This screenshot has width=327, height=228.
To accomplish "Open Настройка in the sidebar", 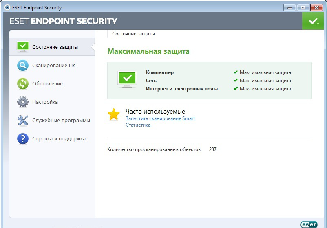I will 45,102.
